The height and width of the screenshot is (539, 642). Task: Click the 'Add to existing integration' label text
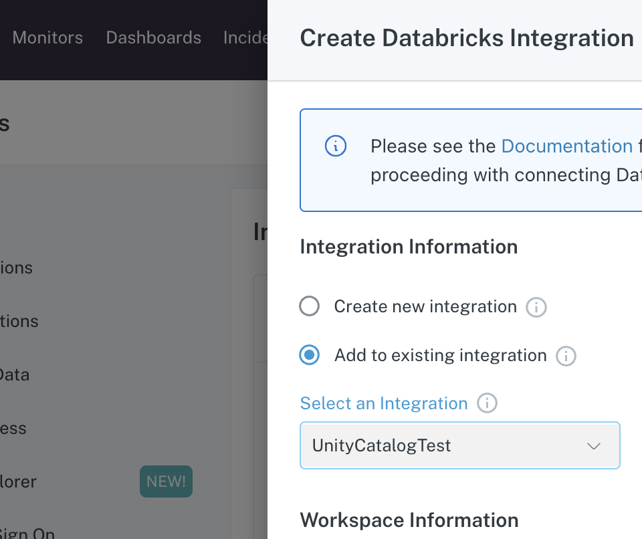[440, 355]
